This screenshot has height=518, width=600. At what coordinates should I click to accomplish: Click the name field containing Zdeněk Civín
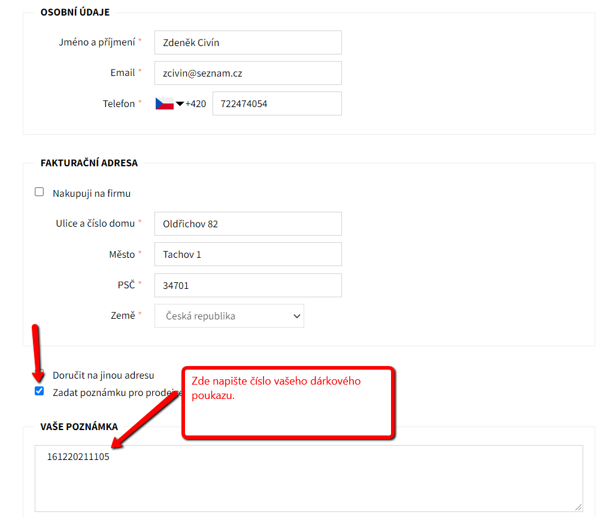point(248,42)
